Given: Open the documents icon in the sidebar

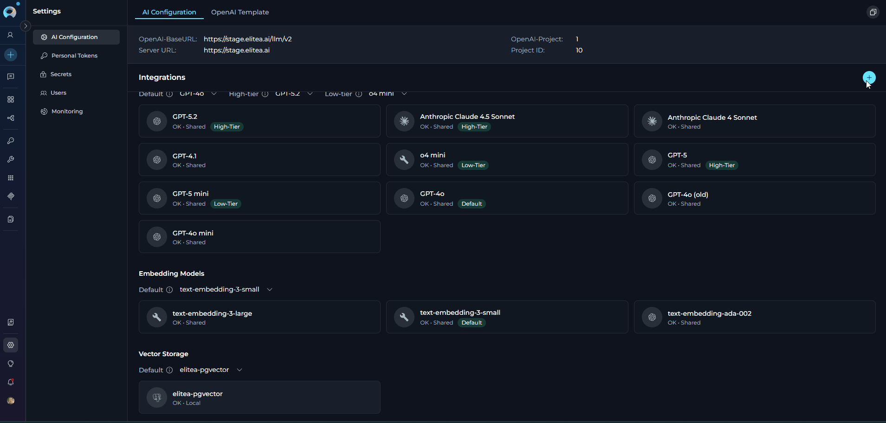Looking at the screenshot, I should tap(11, 219).
